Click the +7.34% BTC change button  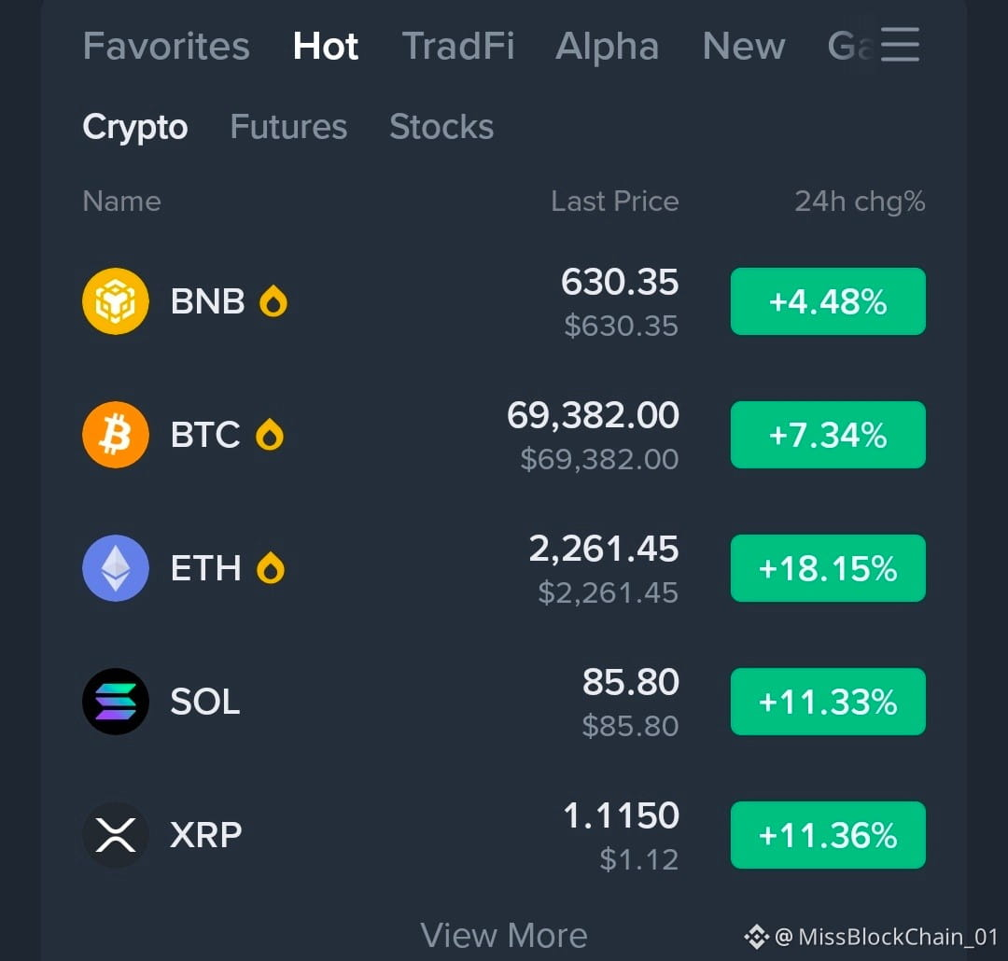pyautogui.click(x=828, y=435)
